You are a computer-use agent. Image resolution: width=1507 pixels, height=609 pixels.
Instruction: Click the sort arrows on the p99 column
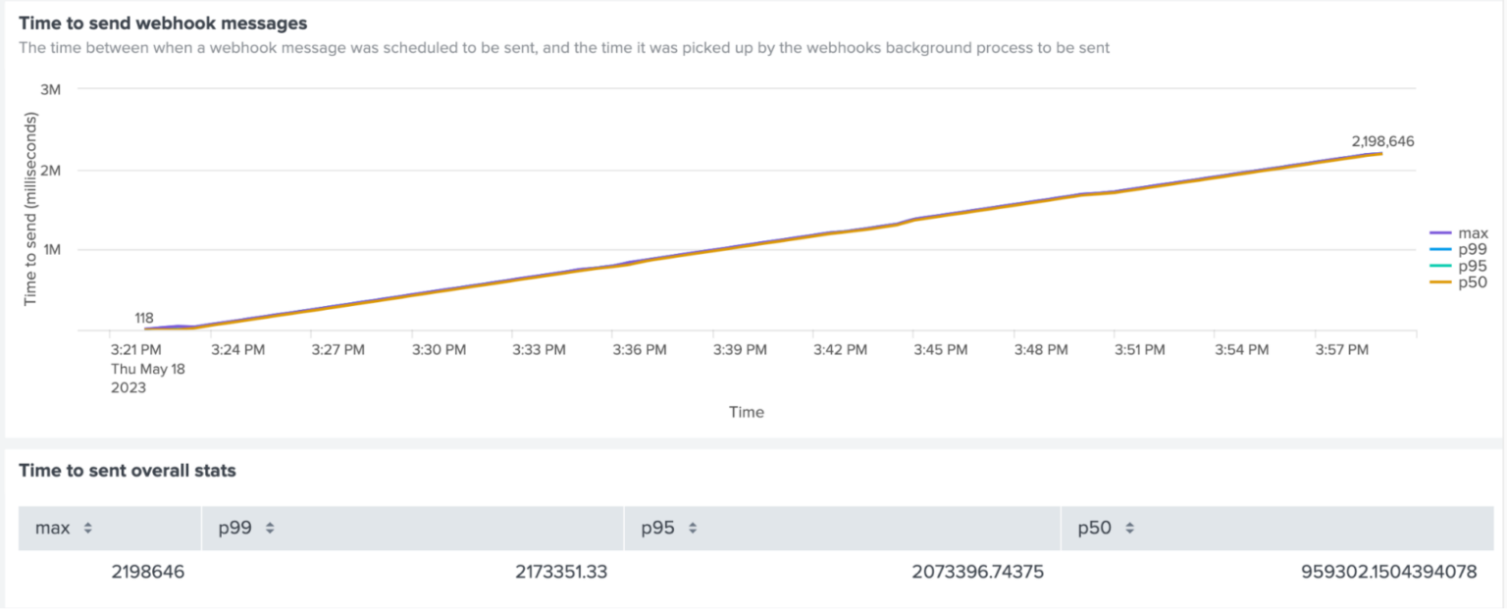pyautogui.click(x=268, y=528)
